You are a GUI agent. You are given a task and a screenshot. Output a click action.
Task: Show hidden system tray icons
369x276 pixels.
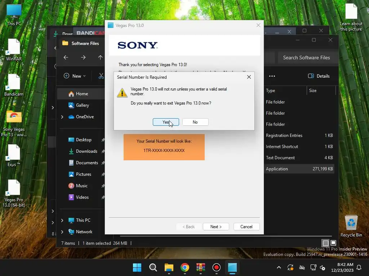pyautogui.click(x=279, y=267)
